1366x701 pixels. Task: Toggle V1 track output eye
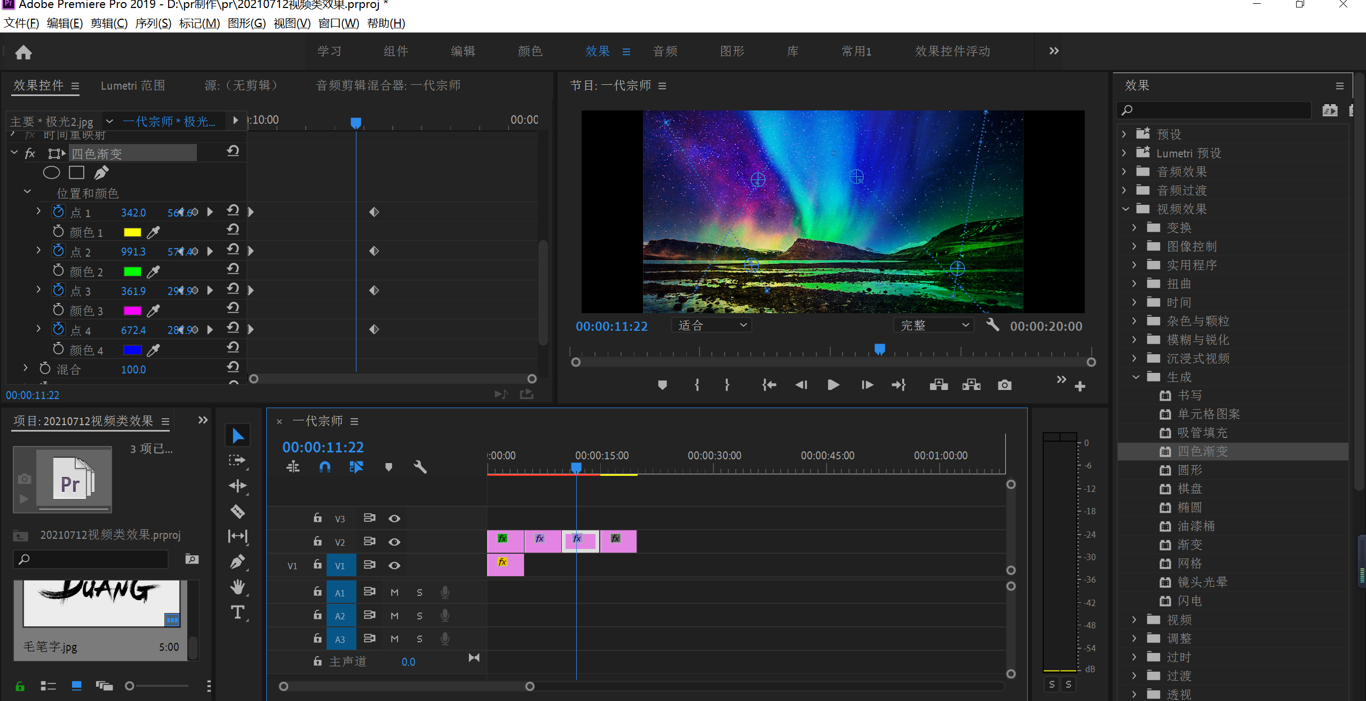[394, 565]
